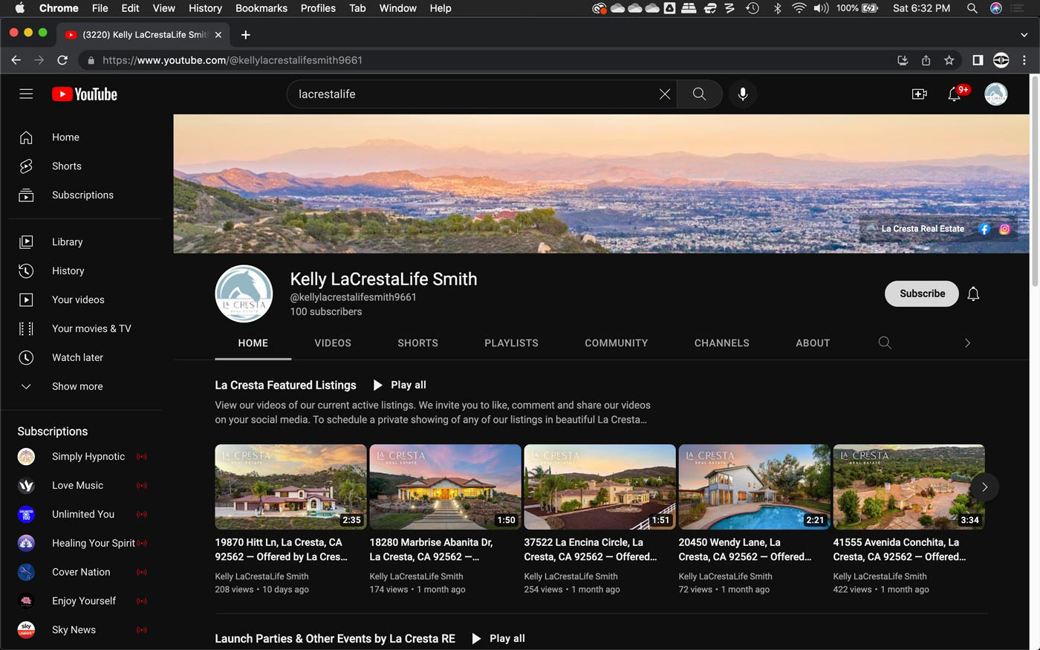The height and width of the screenshot is (650, 1040).
Task: Reload the page in Chrome
Action: pyautogui.click(x=62, y=60)
